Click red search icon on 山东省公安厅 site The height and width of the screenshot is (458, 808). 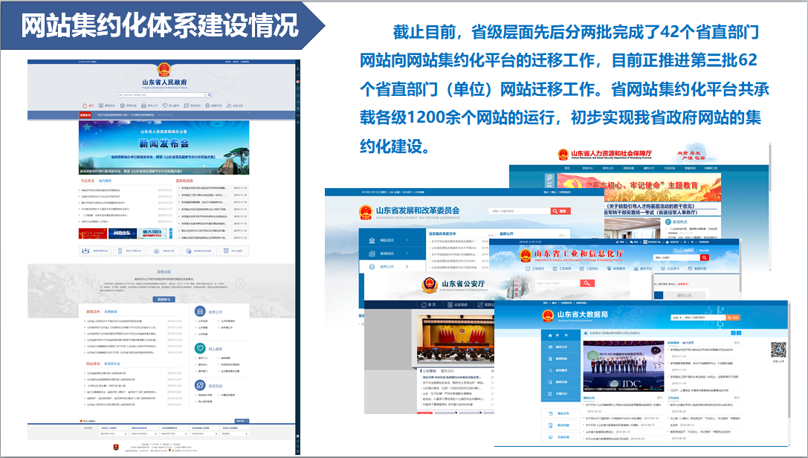tap(587, 283)
